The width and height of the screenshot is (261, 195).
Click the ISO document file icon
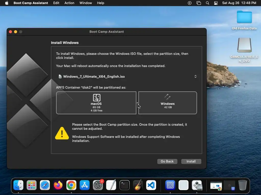pos(60,76)
